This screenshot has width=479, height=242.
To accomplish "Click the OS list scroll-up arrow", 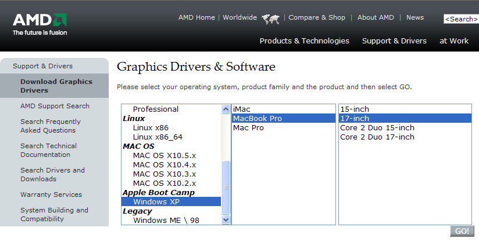I will (x=226, y=109).
